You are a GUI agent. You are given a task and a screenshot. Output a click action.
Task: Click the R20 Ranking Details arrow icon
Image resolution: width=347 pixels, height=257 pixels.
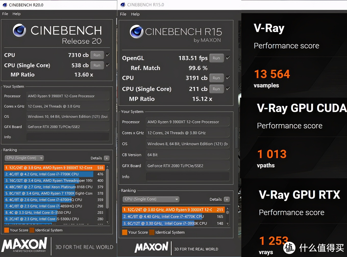point(107,158)
